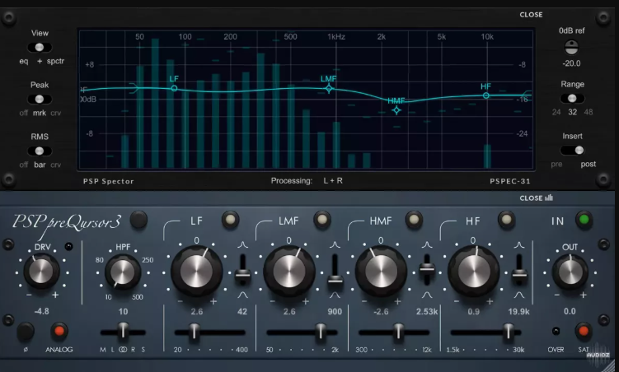Click the HF gain knob
Viewport: 619px width, 372px height.
(473, 272)
